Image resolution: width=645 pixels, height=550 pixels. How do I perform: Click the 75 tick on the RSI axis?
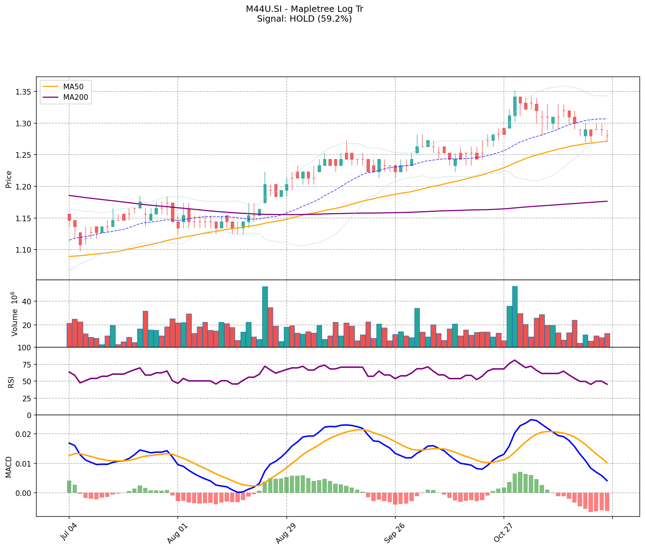coord(27,365)
